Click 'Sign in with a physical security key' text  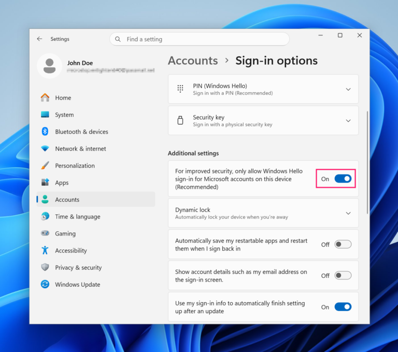click(233, 125)
